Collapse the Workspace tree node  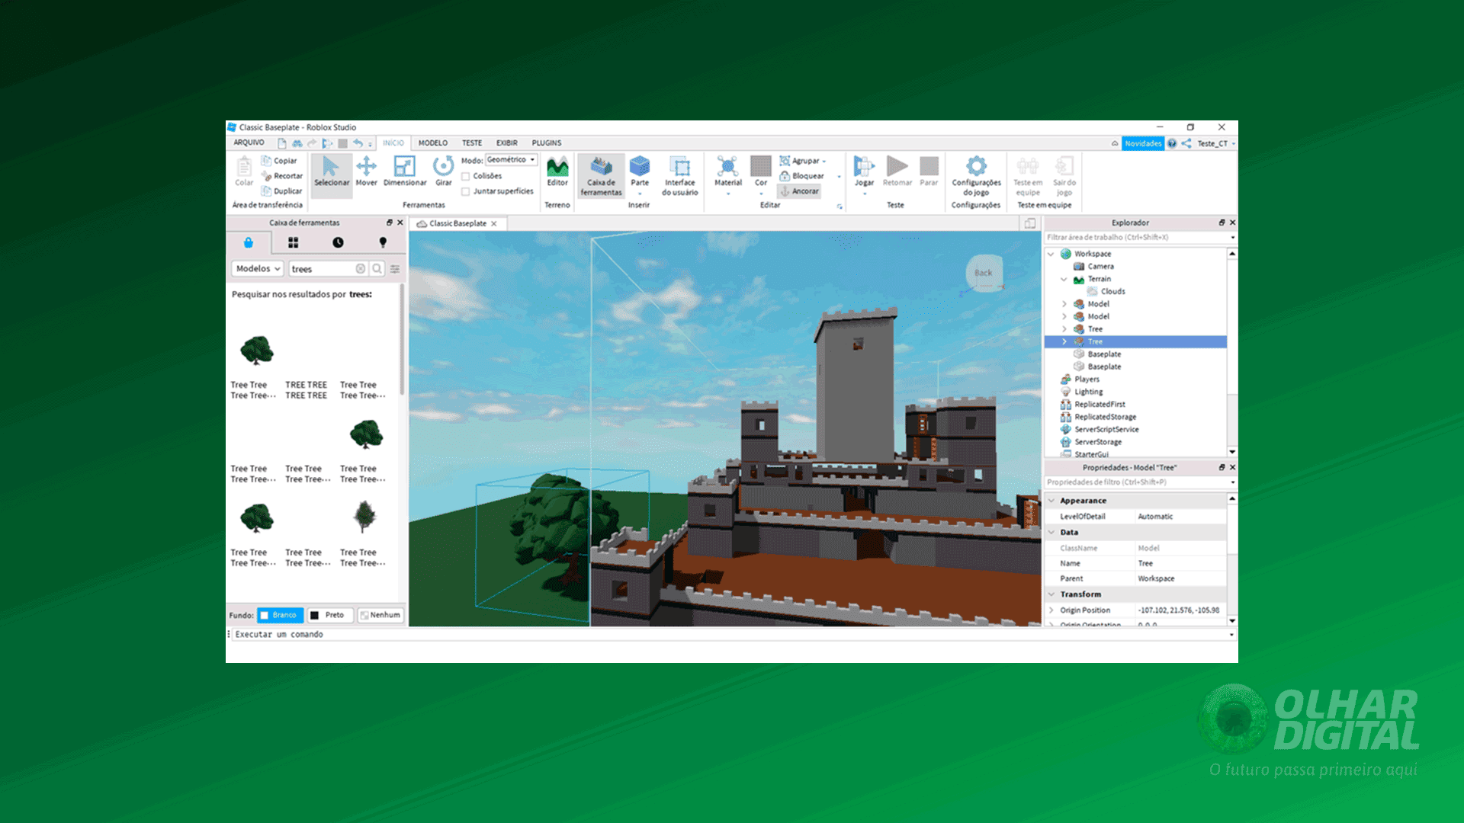1051,254
